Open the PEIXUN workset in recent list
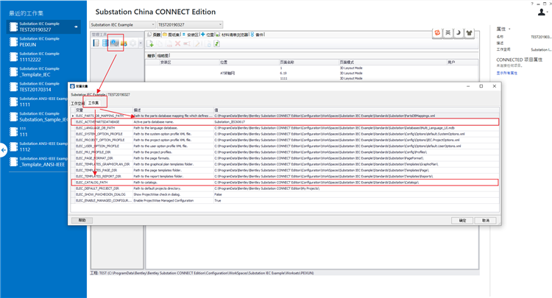Image resolution: width=552 pixels, height=298 pixels. pyautogui.click(x=43, y=41)
